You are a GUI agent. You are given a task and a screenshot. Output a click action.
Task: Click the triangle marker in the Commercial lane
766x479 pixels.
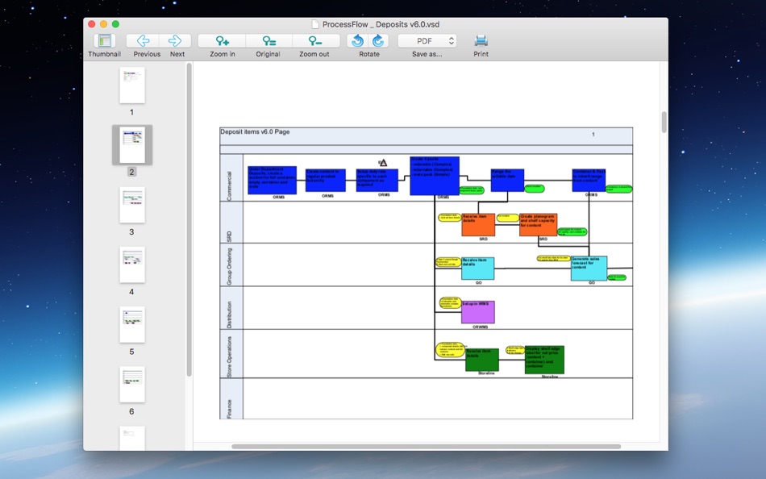tap(383, 163)
